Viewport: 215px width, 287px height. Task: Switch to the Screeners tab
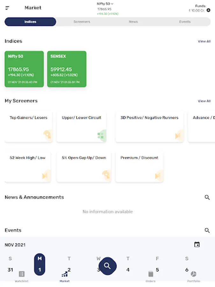click(82, 22)
